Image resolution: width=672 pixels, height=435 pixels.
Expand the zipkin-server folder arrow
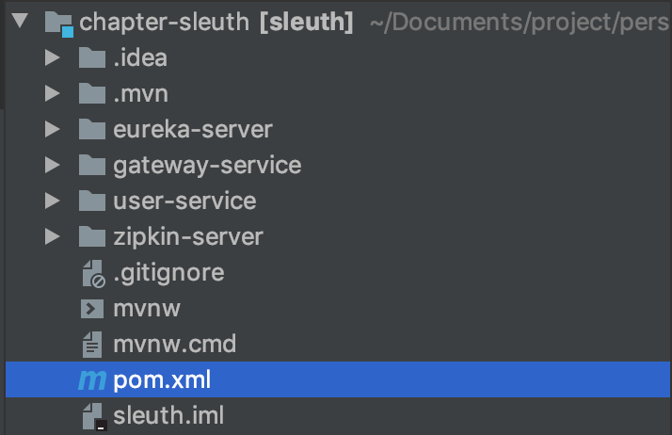click(53, 236)
